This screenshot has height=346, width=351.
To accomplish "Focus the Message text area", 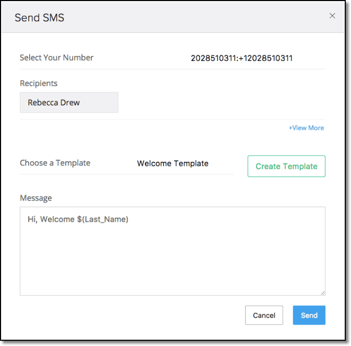I will (x=172, y=251).
